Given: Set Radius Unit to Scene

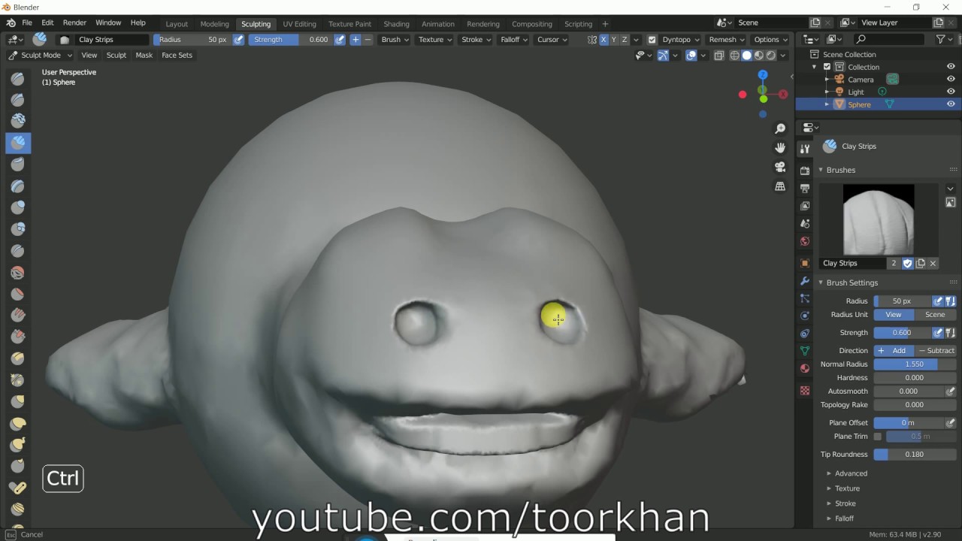Looking at the screenshot, I should click(935, 315).
